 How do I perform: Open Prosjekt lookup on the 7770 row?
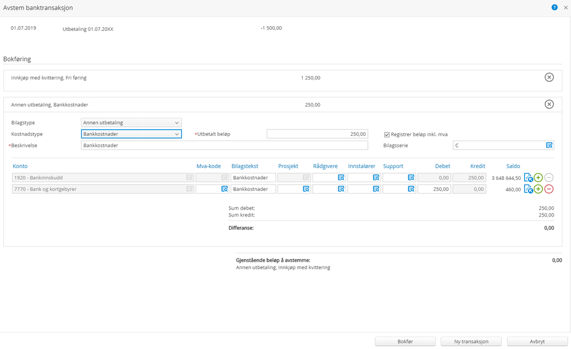(x=306, y=189)
